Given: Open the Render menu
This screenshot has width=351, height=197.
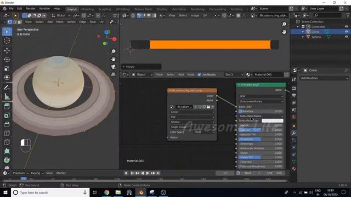Looking at the screenshot, I should coord(31,9).
